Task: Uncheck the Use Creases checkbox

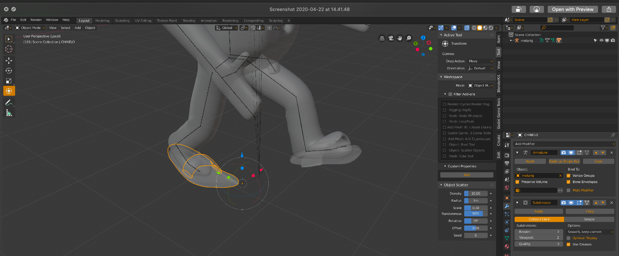Action: click(x=569, y=244)
